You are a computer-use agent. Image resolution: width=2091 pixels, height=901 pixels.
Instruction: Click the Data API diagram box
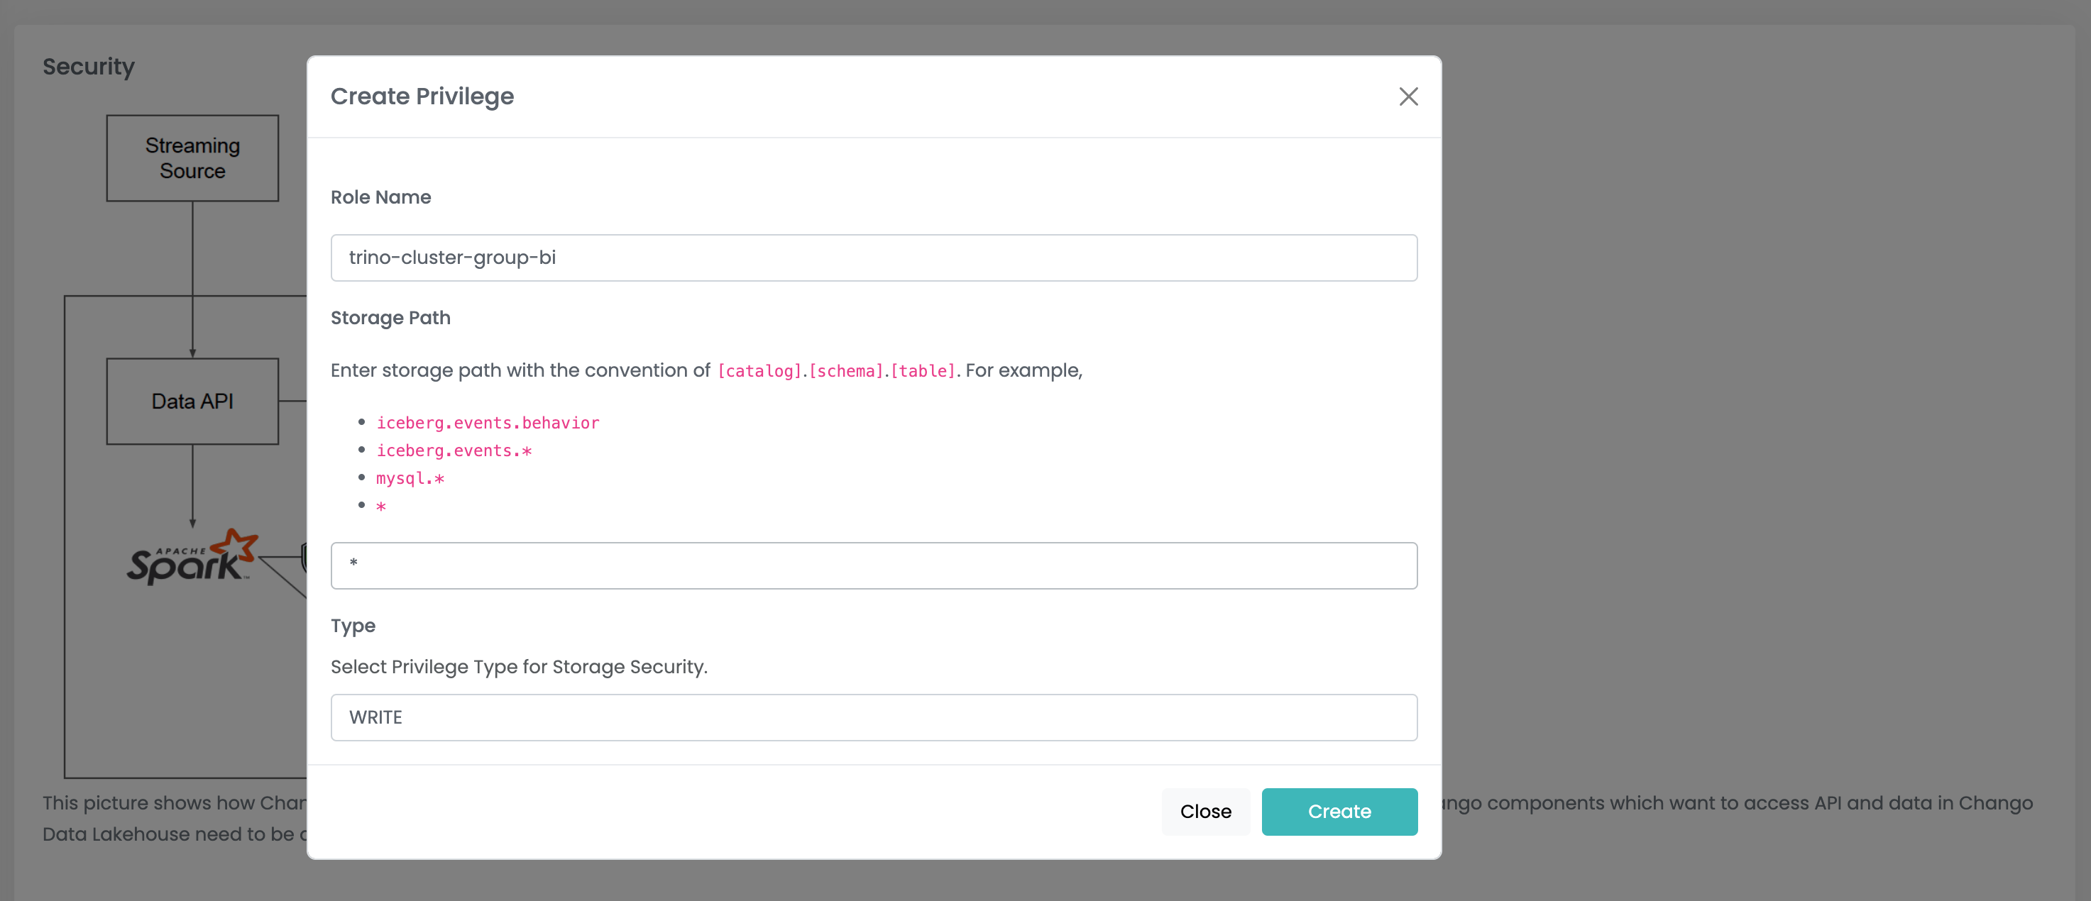192,400
